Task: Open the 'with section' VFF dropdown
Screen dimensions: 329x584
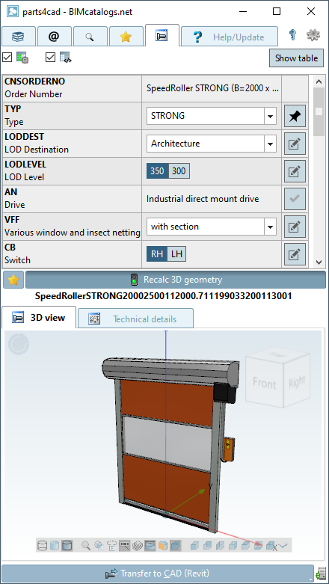Action: [212, 227]
